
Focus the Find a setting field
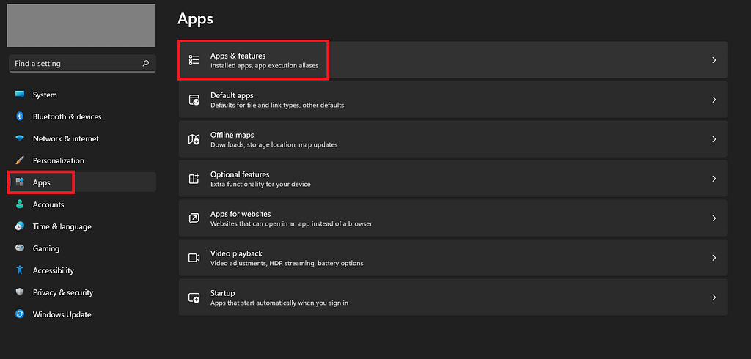pos(82,63)
